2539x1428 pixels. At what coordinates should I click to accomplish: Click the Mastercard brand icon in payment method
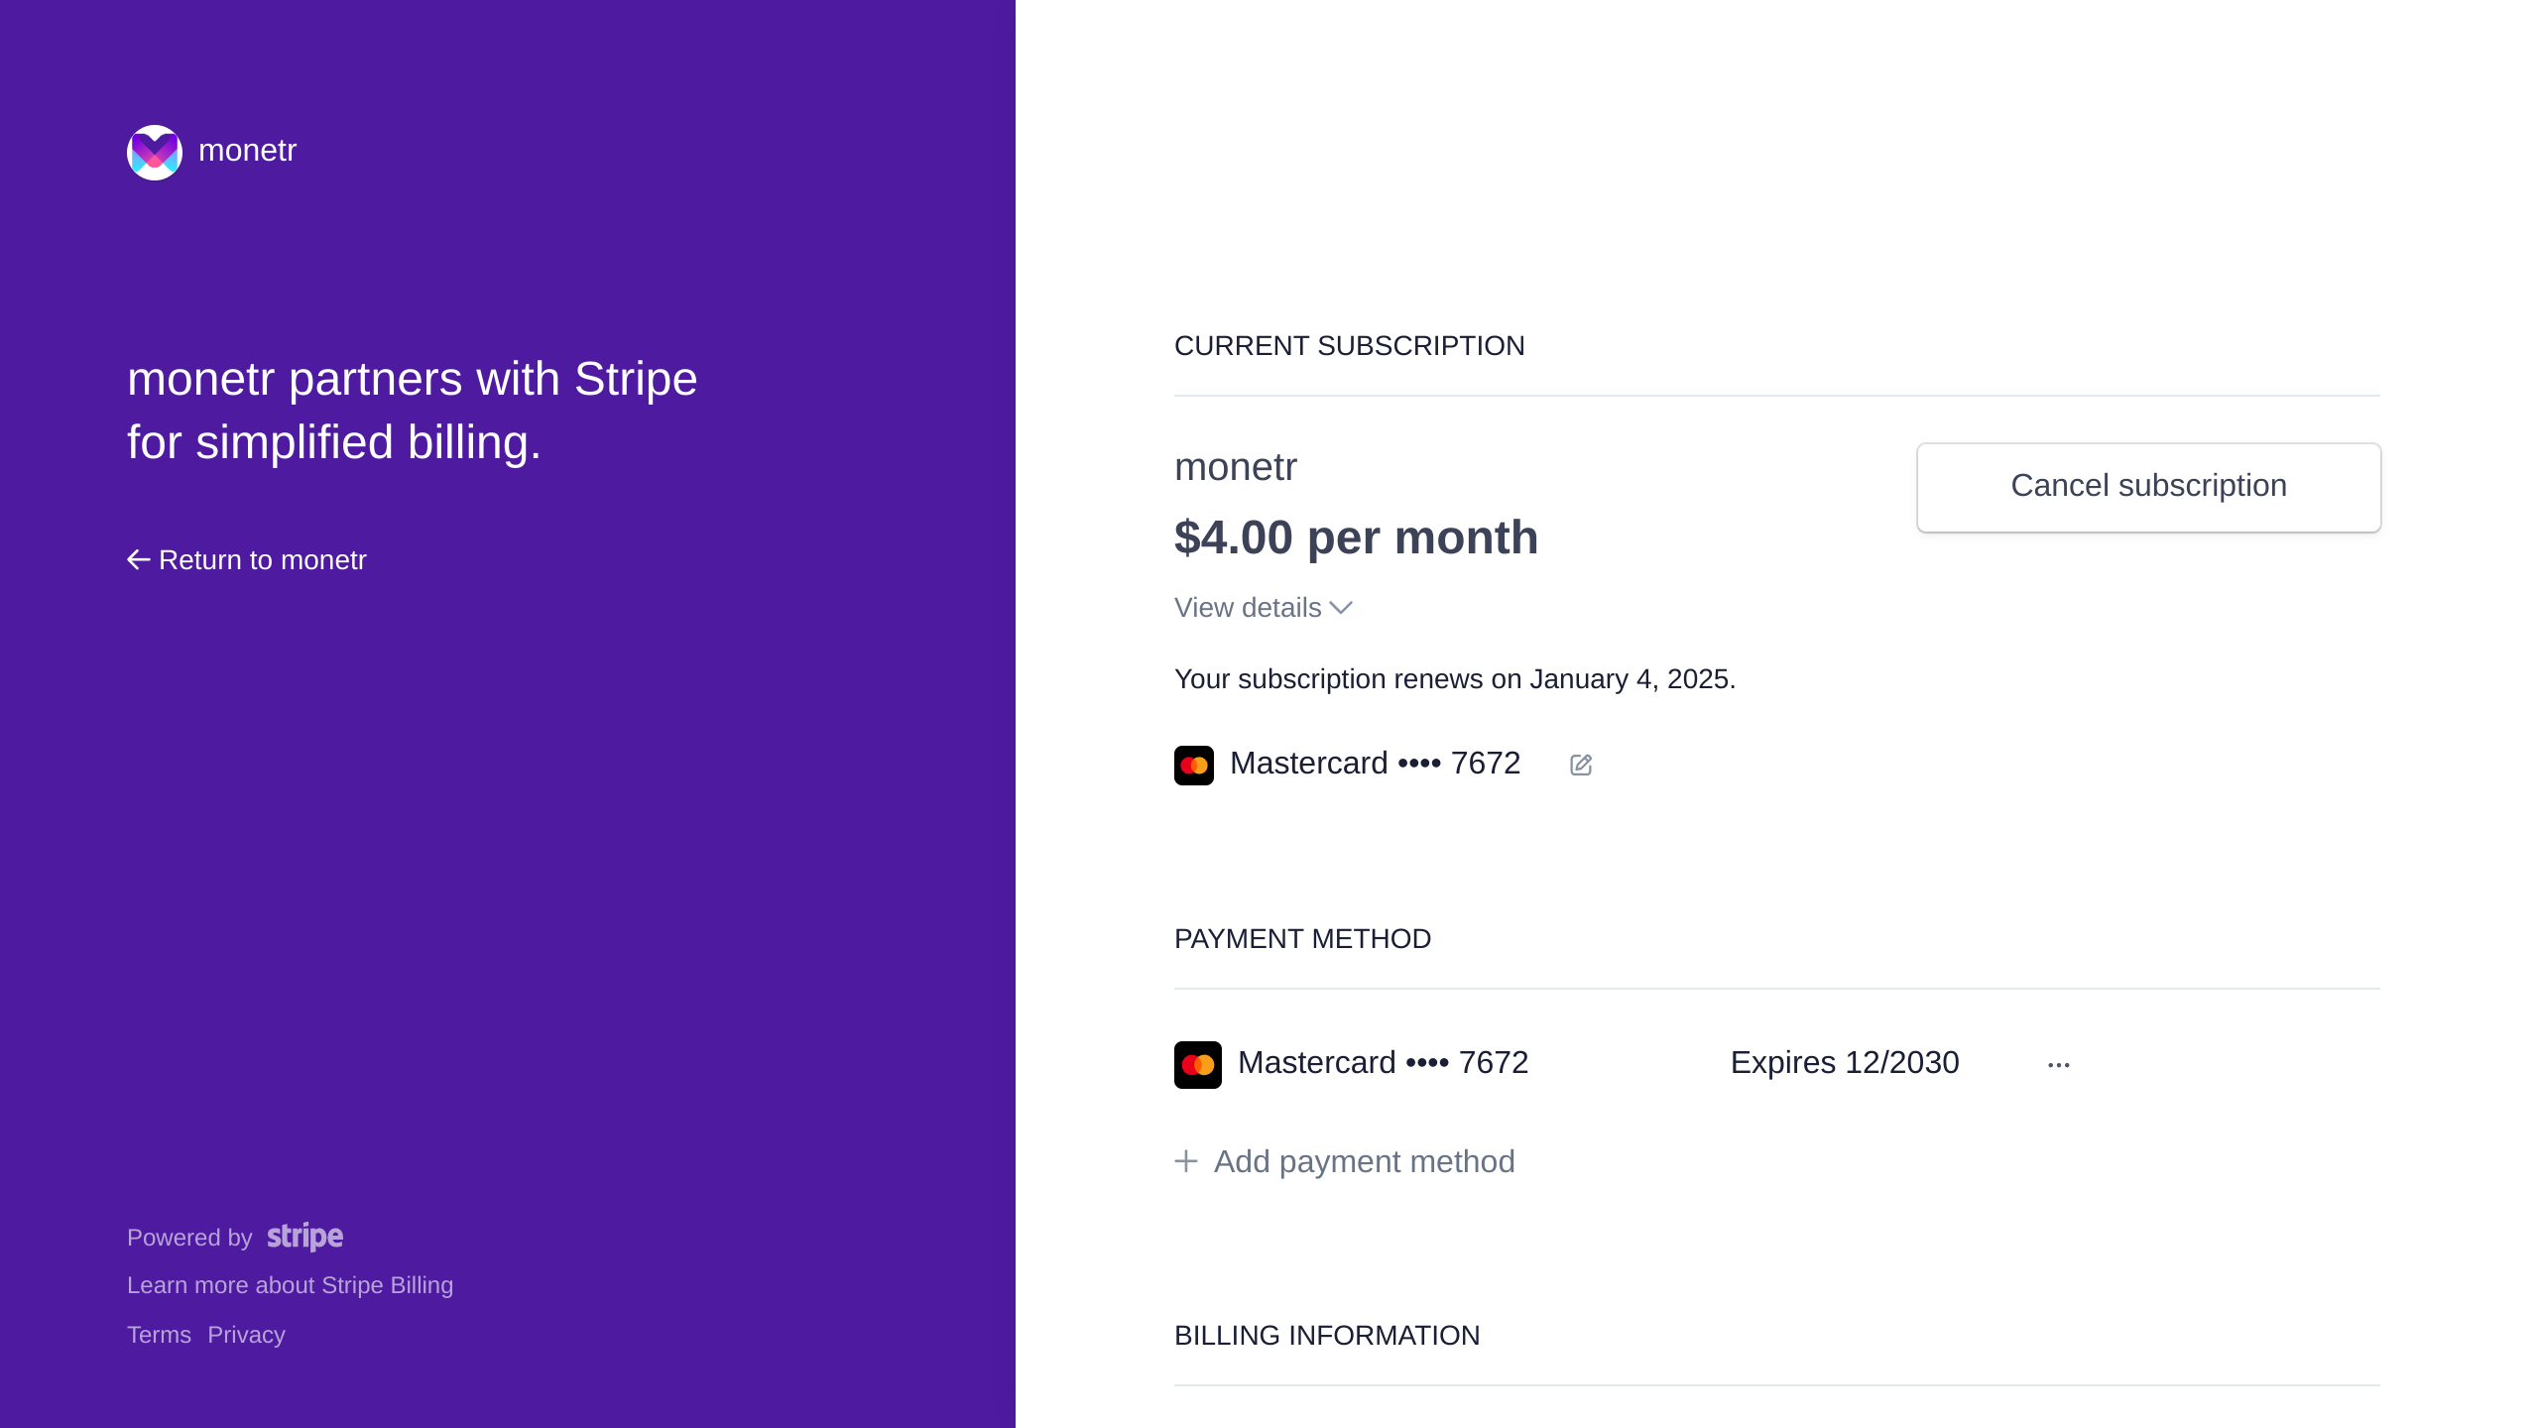tap(1198, 1064)
